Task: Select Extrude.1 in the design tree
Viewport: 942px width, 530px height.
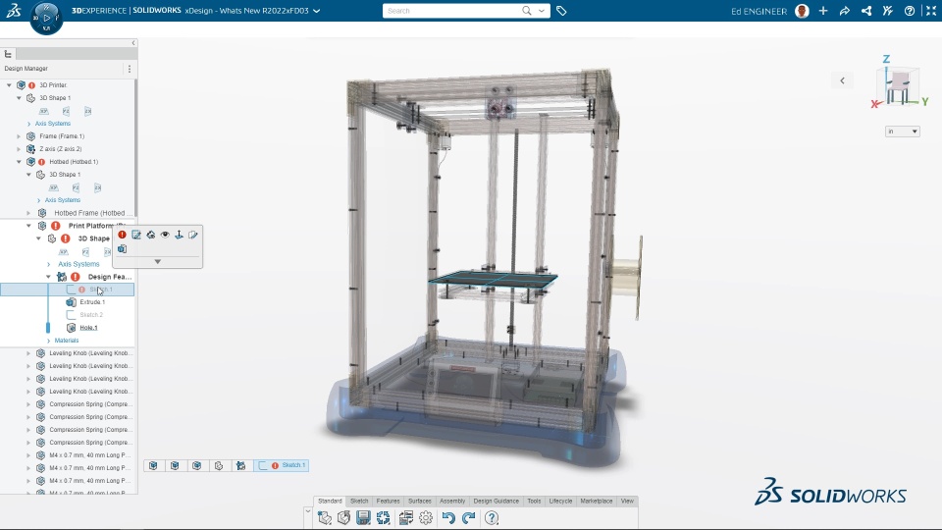Action: (92, 302)
